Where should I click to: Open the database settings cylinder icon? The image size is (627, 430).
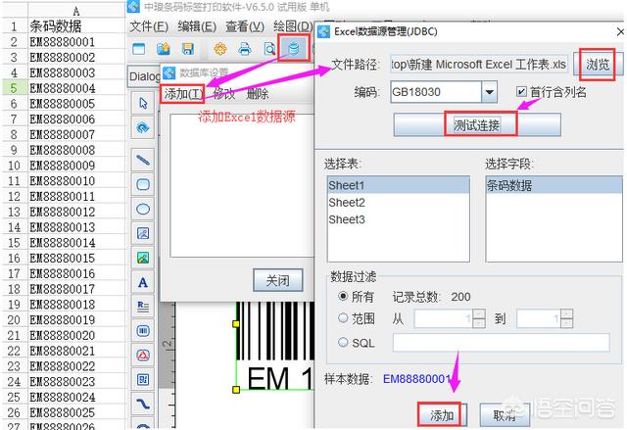(294, 48)
